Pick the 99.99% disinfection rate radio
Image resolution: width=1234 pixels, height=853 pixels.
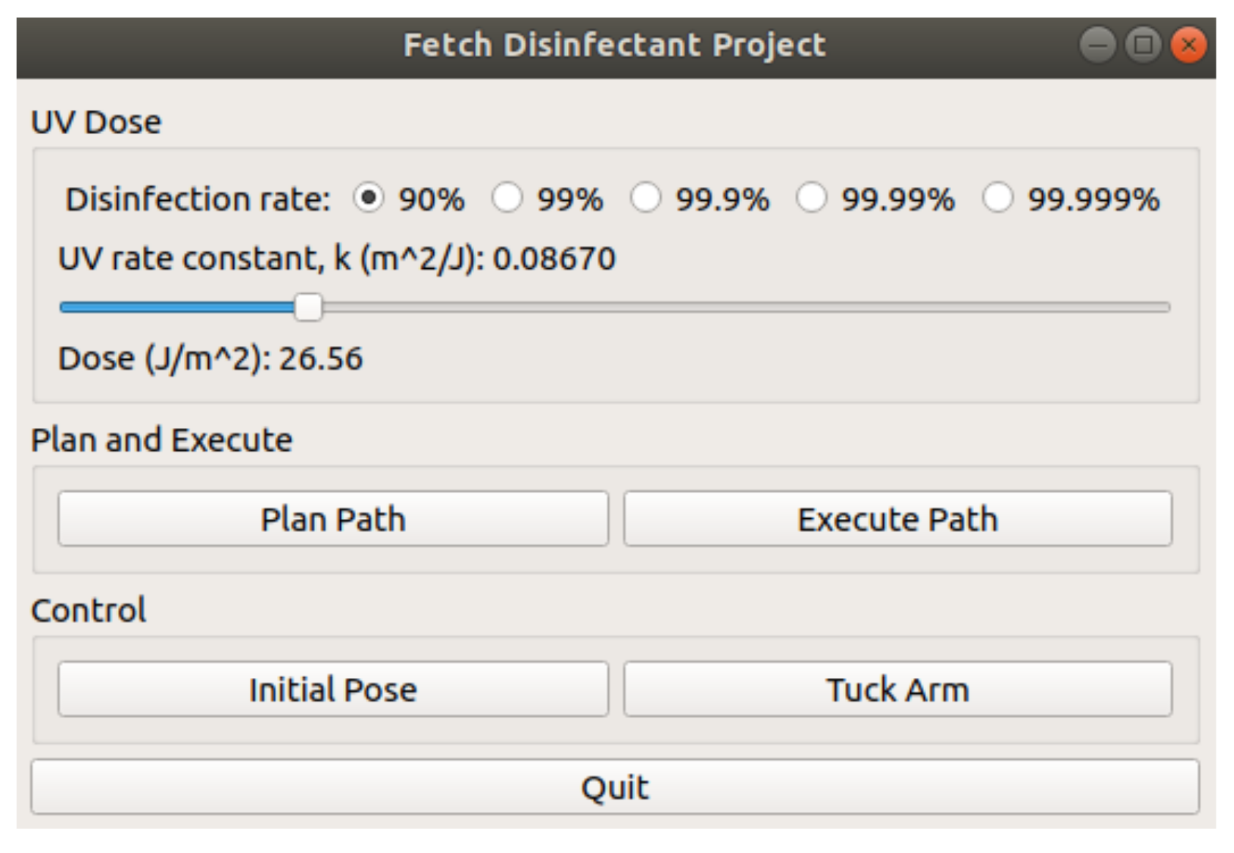[x=811, y=198]
